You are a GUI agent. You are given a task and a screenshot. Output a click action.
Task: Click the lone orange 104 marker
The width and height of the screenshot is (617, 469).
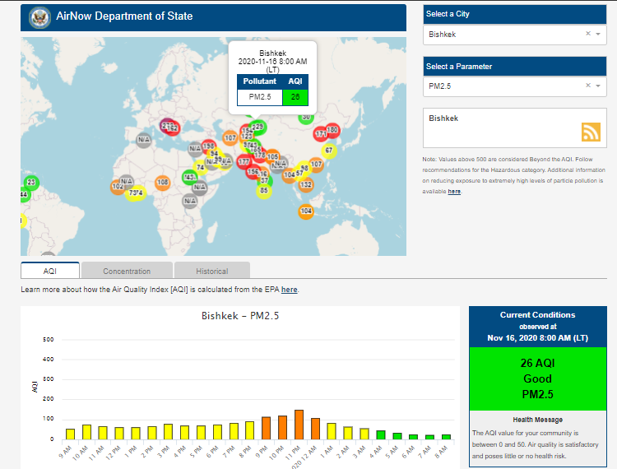click(x=306, y=211)
